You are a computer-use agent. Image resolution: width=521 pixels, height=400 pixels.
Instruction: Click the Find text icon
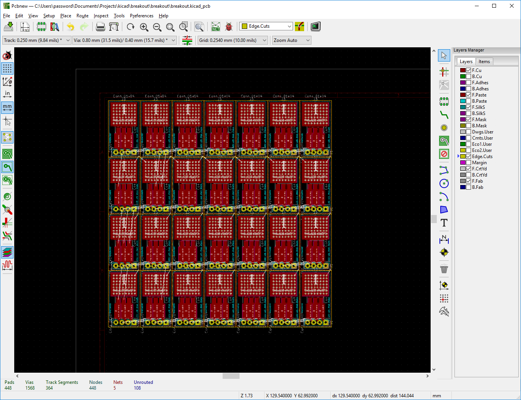click(x=199, y=27)
